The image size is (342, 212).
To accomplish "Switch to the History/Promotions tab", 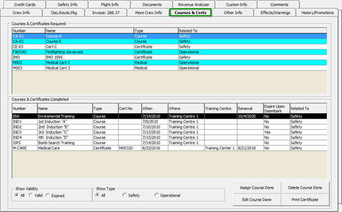I will click(x=318, y=13).
